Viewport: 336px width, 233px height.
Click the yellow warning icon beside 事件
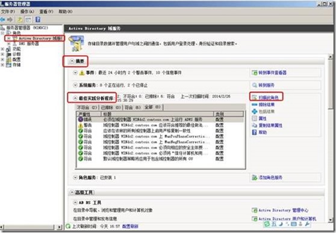[82, 73]
